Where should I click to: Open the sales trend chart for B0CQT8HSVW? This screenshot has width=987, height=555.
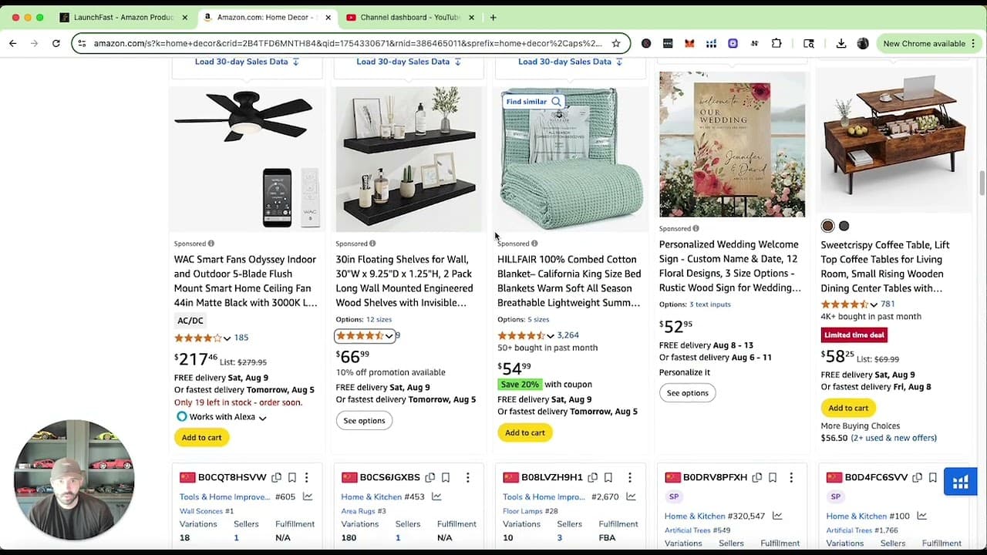[x=308, y=496]
